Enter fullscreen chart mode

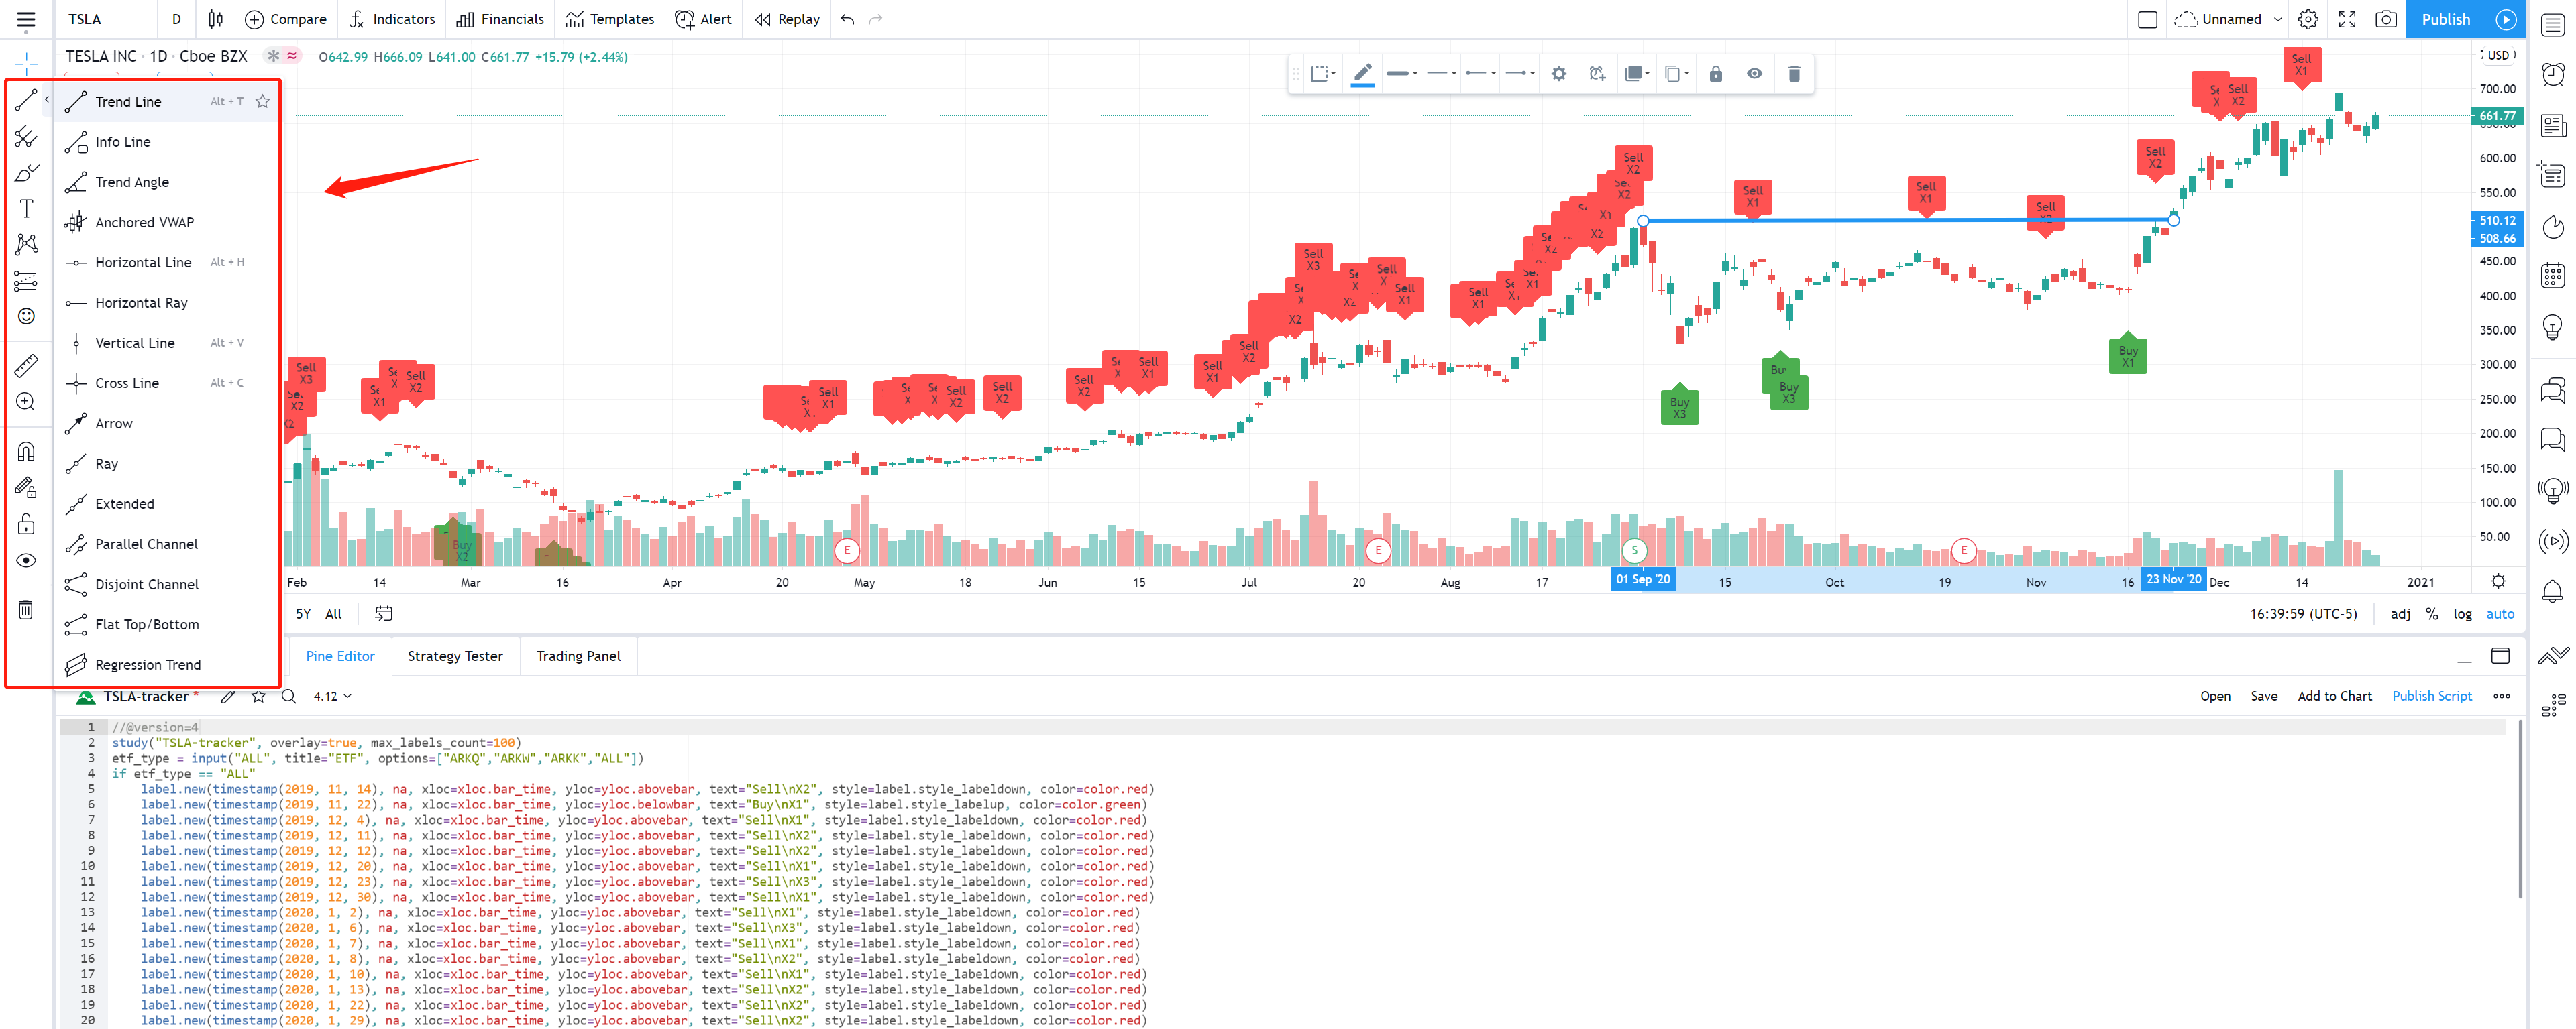[x=2347, y=19]
